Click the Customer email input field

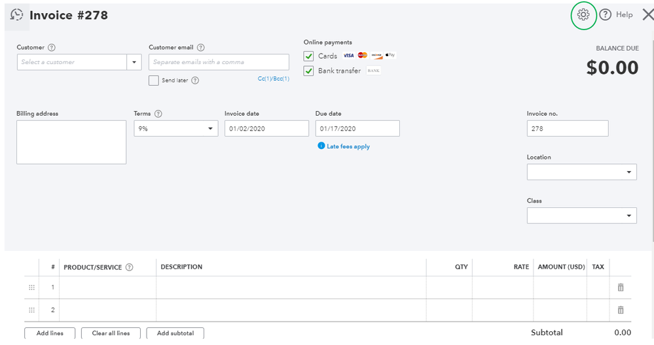[x=219, y=62]
